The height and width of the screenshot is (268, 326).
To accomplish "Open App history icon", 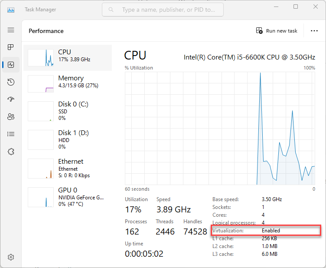I will pyautogui.click(x=11, y=82).
